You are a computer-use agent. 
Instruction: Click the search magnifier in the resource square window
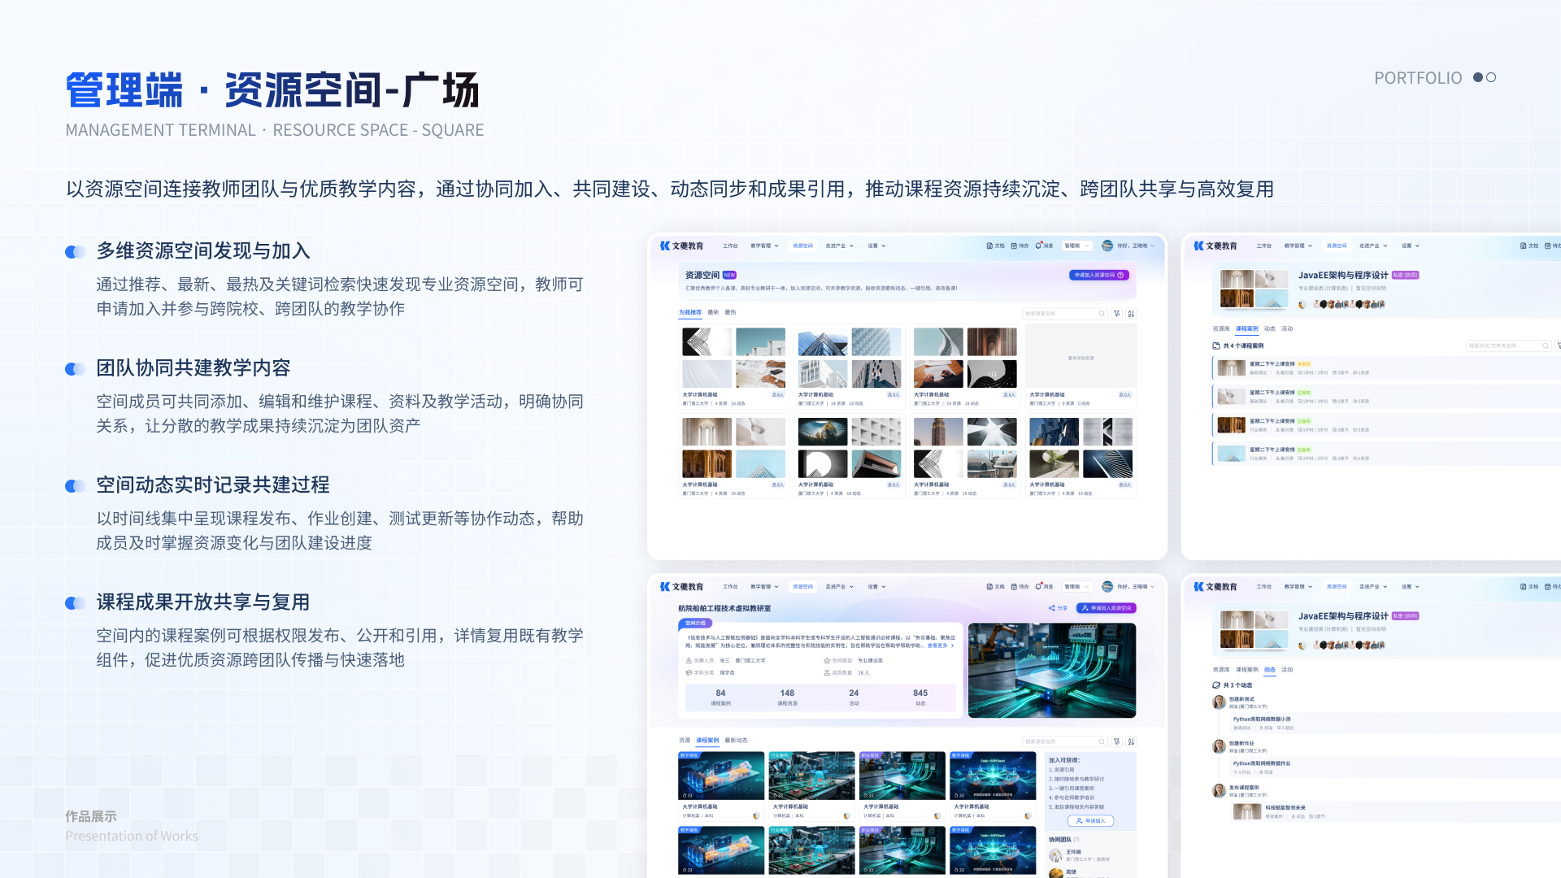tap(1102, 313)
